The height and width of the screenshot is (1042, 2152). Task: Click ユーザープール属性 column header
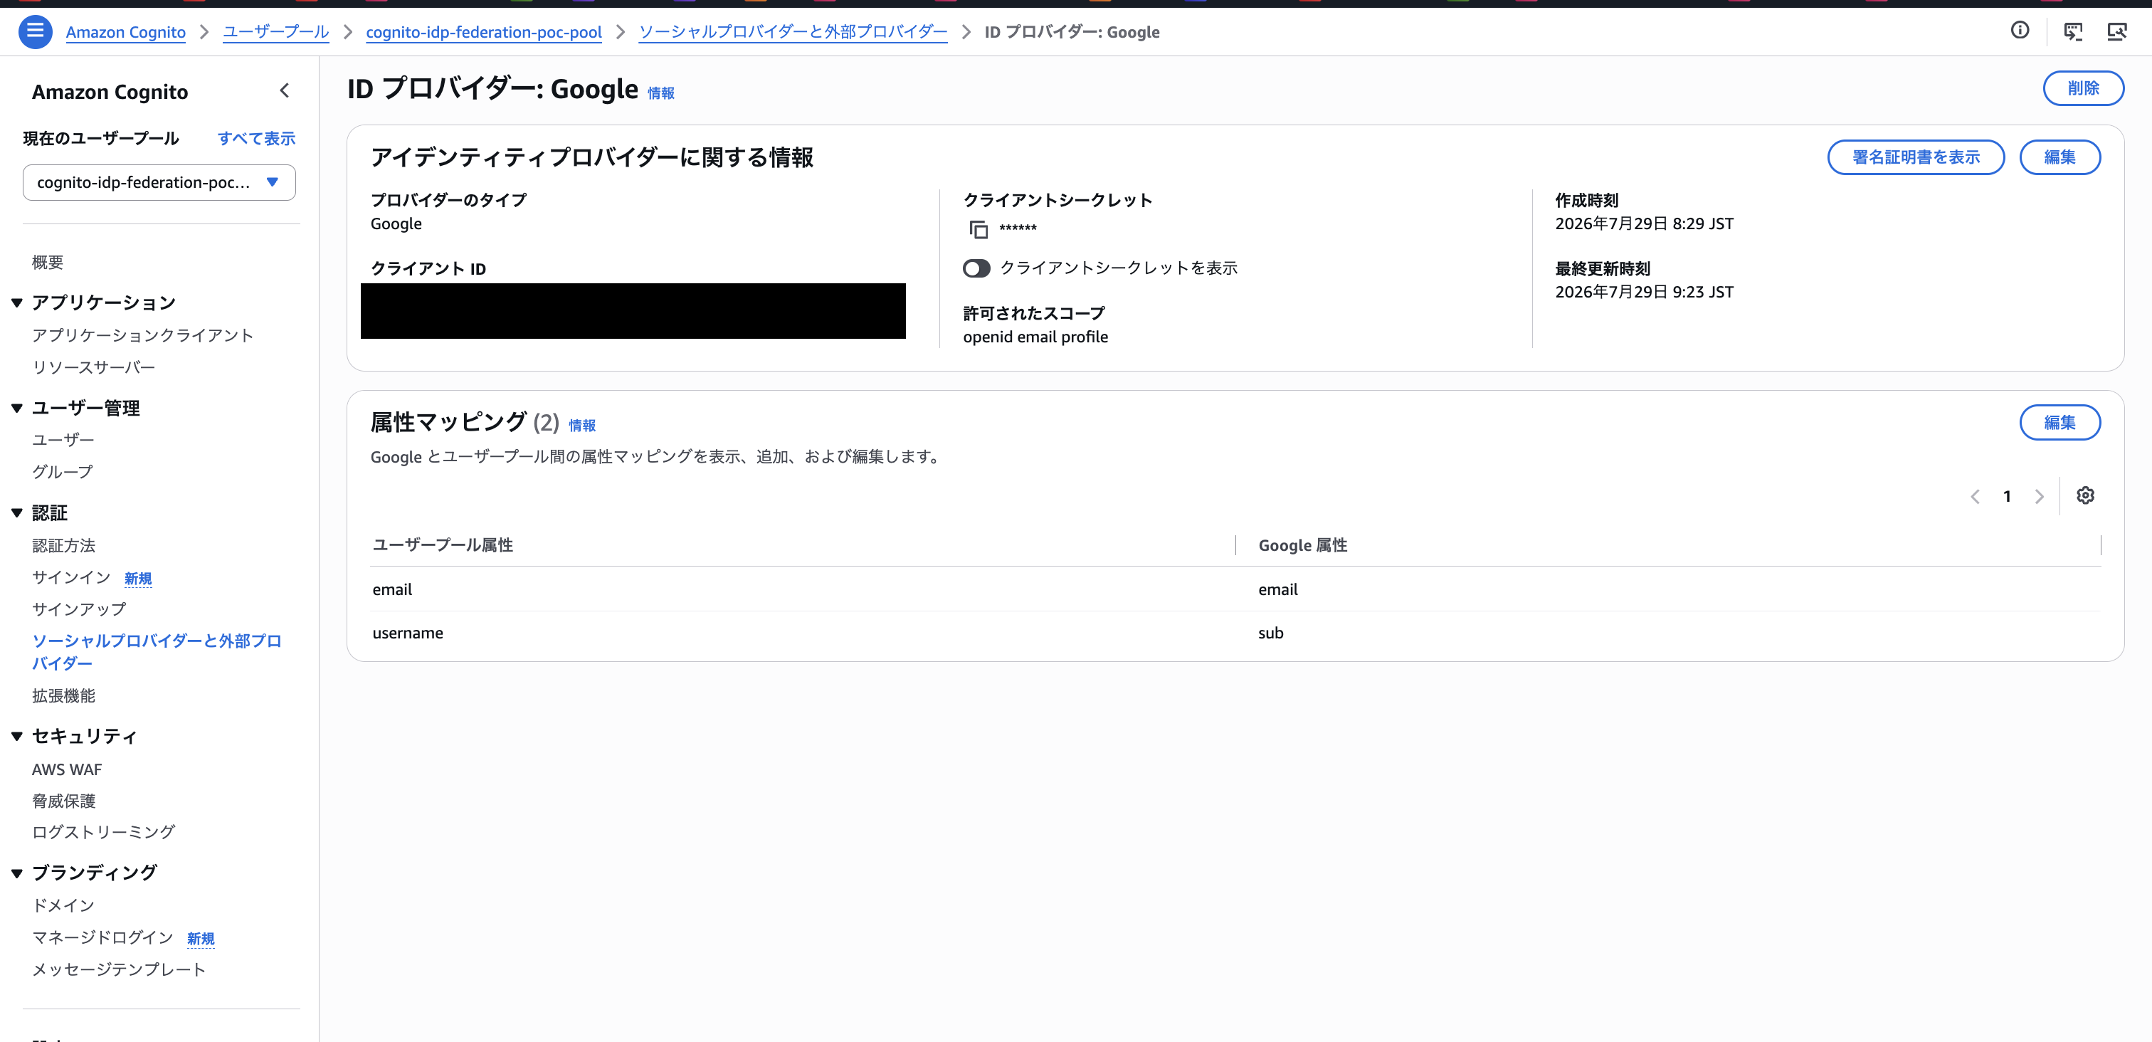point(443,544)
